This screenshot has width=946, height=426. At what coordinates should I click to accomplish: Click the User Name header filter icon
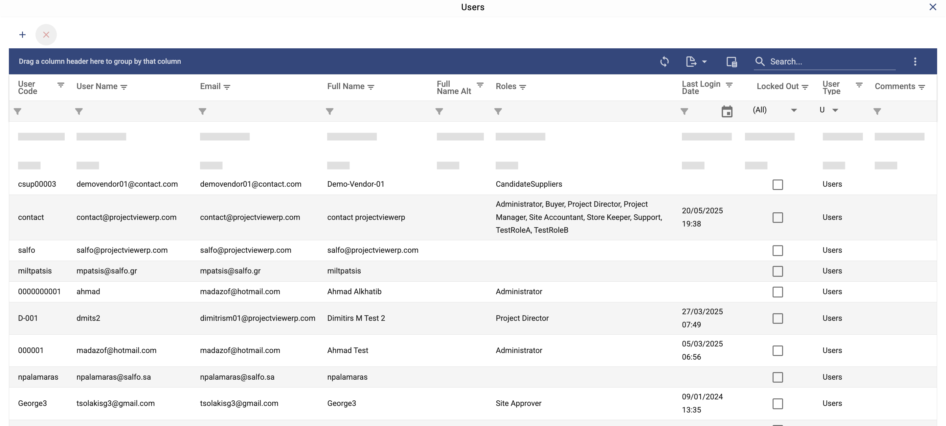[124, 87]
